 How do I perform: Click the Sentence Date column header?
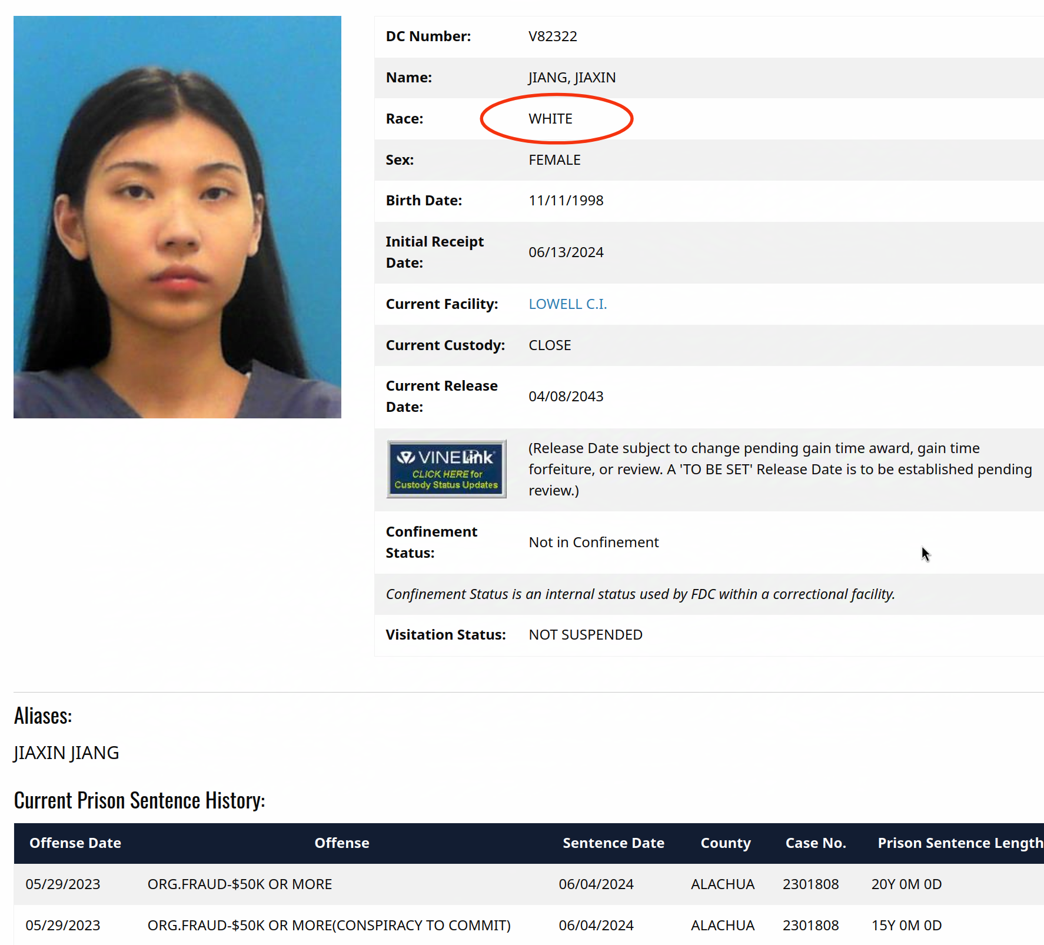[x=613, y=843]
